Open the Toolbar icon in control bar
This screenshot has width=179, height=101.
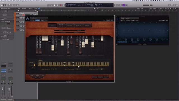pyautogui.click(x=10, y=5)
